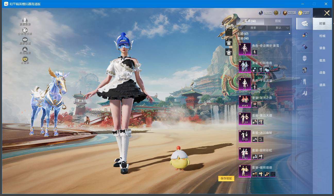Click the silver currency icon beside 30922
Viewport: 334px width, 196px height.
(261, 13)
